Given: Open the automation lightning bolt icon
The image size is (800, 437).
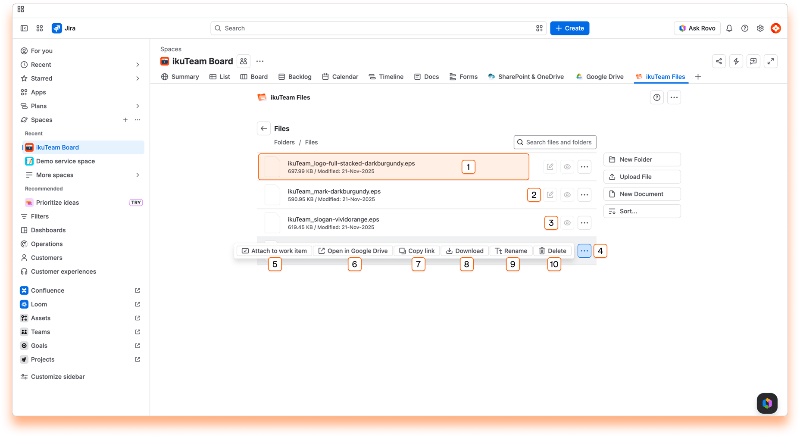Looking at the screenshot, I should pos(736,61).
